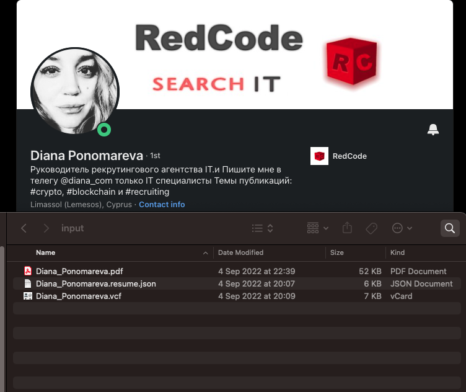Click the notification bell icon on profile

[x=433, y=130]
